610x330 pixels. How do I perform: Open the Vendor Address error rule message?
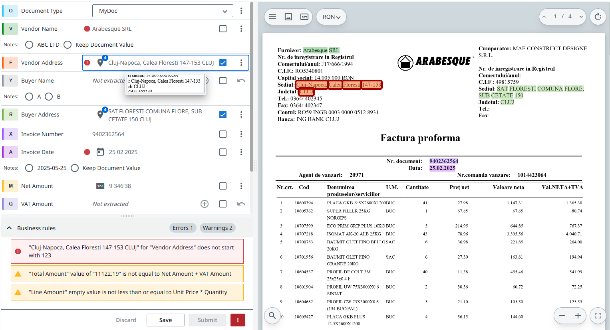127,251
